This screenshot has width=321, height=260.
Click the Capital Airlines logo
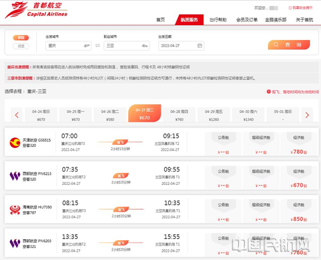pos(36,10)
